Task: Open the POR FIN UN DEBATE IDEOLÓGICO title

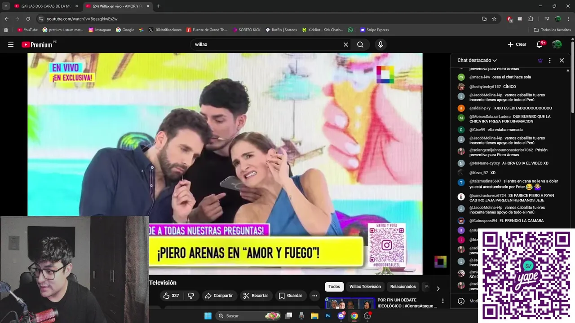Action: pyautogui.click(x=407, y=303)
